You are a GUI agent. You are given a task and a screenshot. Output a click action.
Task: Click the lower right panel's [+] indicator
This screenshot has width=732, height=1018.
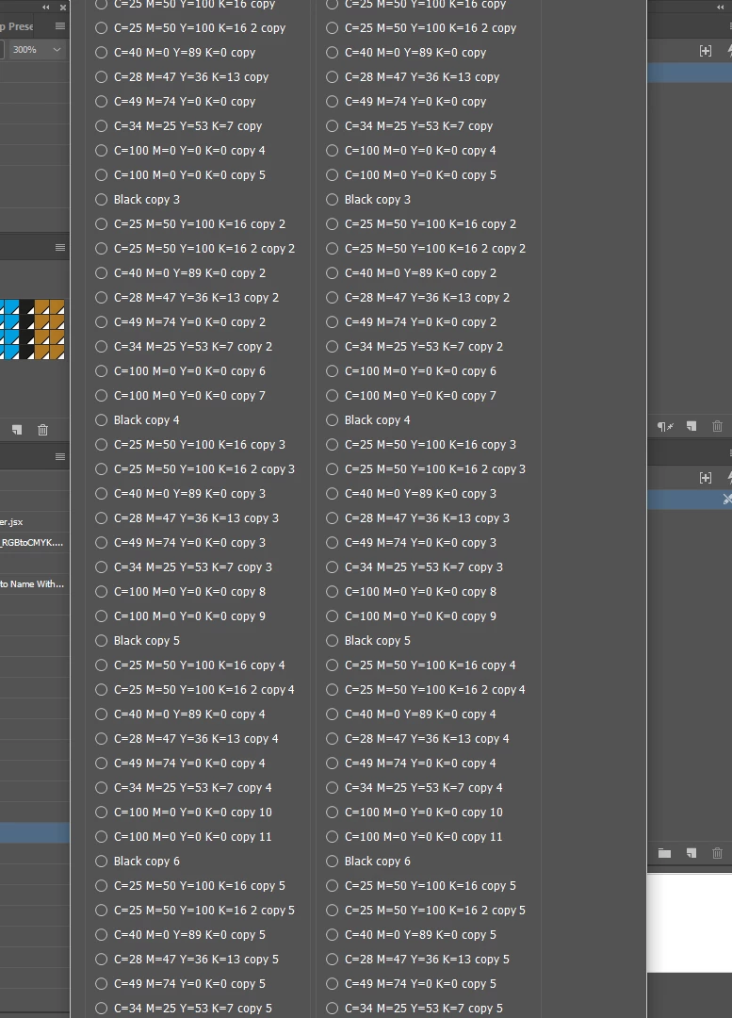[706, 478]
